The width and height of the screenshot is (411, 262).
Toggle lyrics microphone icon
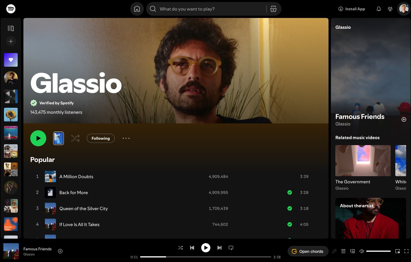[x=334, y=251]
